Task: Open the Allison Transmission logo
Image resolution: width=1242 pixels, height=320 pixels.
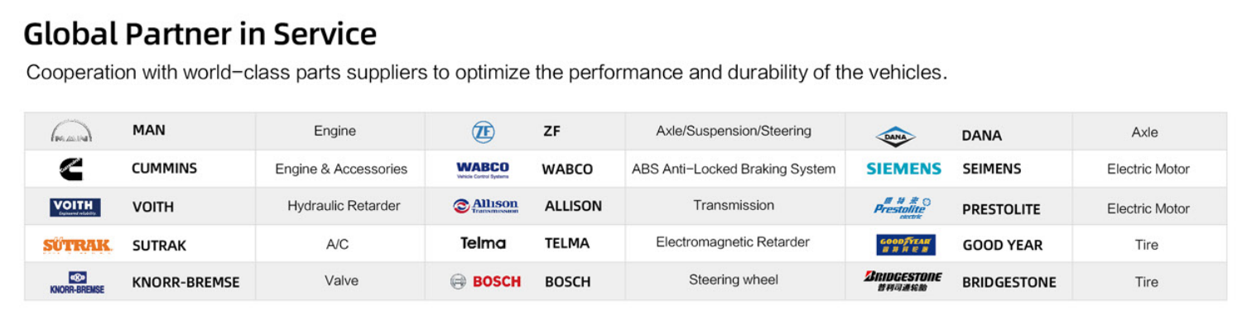Action: click(x=485, y=206)
